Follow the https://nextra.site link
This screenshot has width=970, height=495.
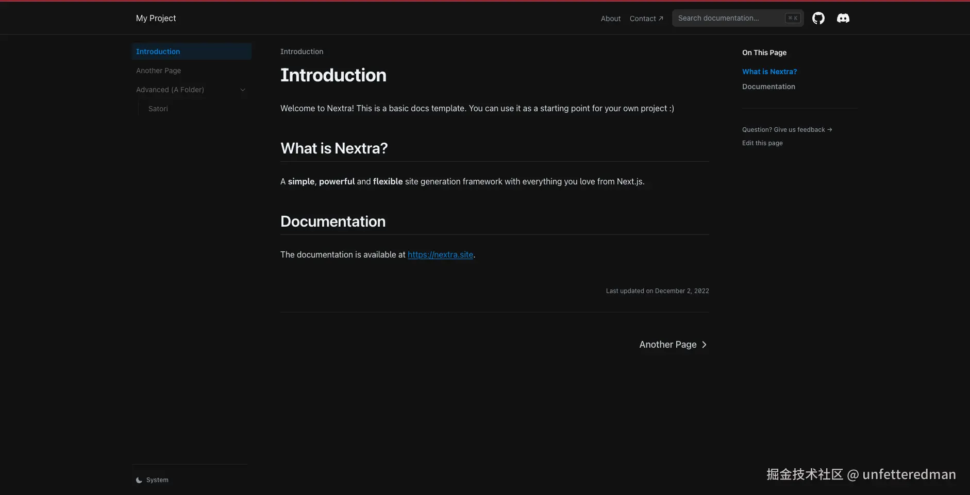point(440,254)
